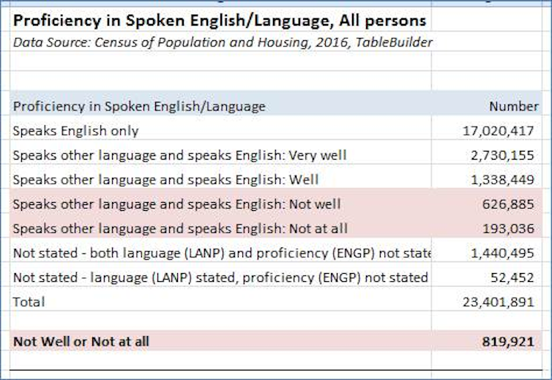Select the 'speaks English: Well' label cell

[165, 179]
